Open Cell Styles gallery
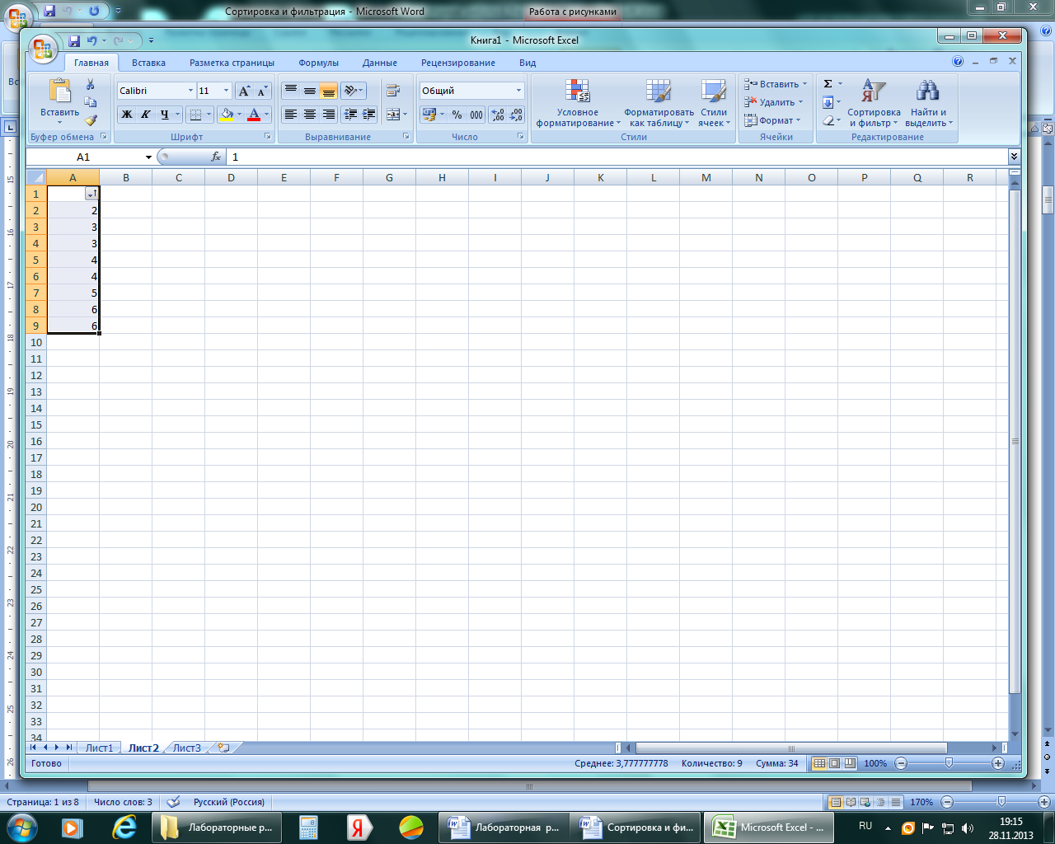1055x844 pixels. click(714, 103)
